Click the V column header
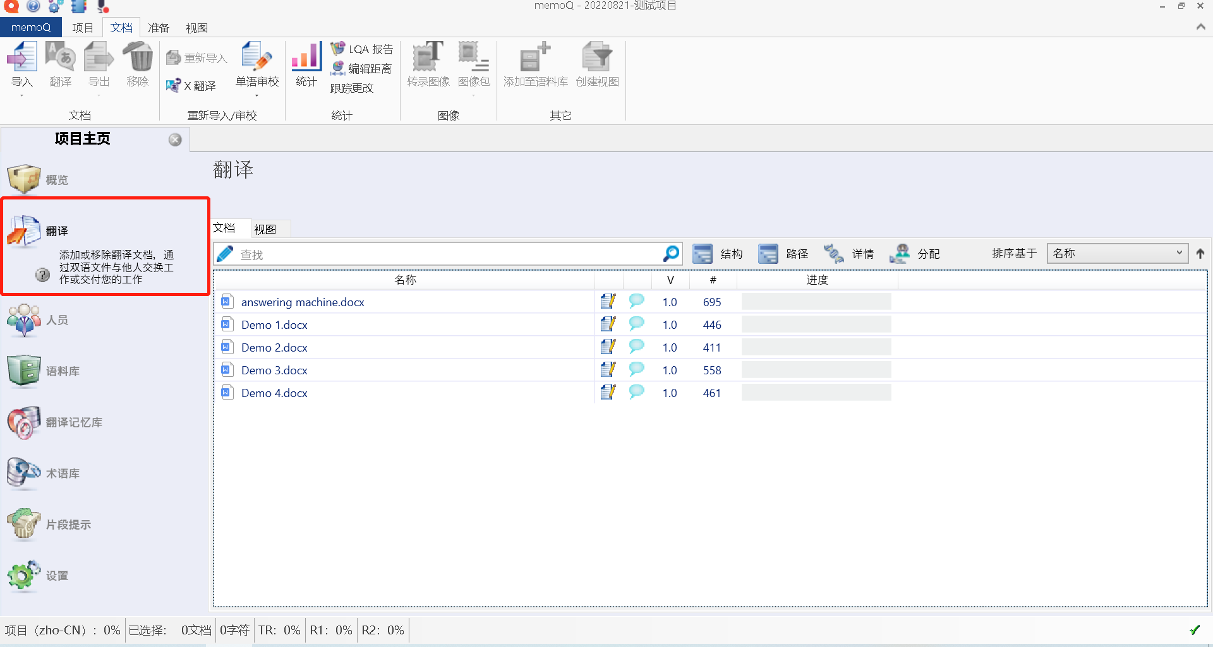Viewport: 1213px width, 647px height. click(x=670, y=280)
